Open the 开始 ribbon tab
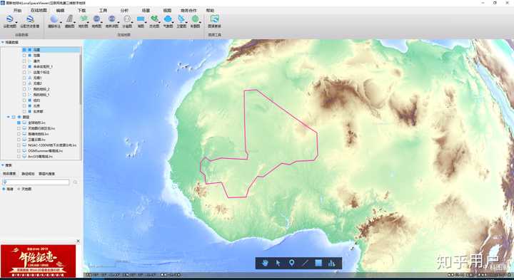This screenshot has width=514, height=280. coord(17,11)
